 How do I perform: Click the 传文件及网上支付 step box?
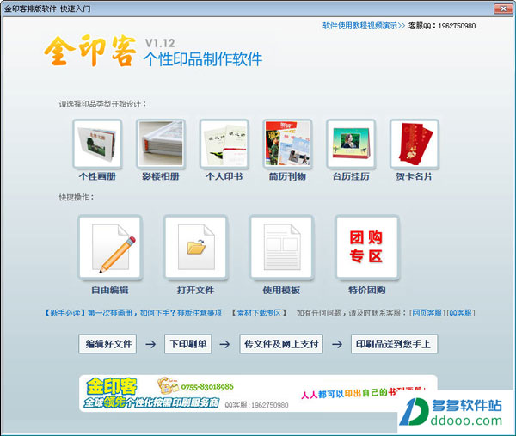[281, 344]
